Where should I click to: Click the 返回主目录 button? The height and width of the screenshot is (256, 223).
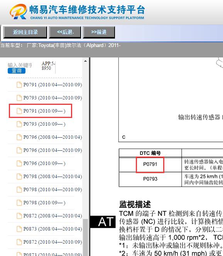tap(25, 32)
